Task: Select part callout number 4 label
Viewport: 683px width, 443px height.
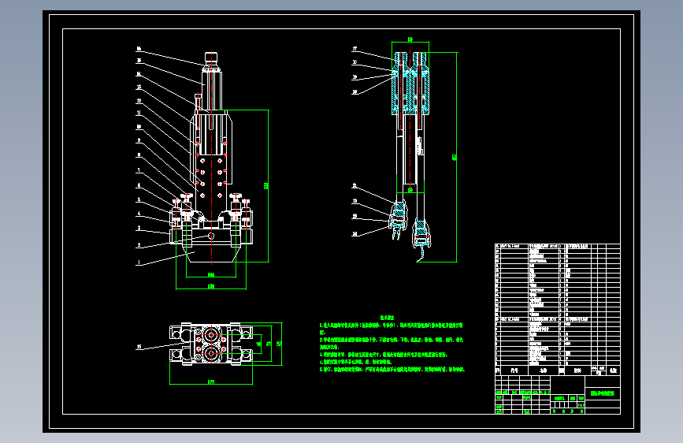Action: (x=139, y=214)
